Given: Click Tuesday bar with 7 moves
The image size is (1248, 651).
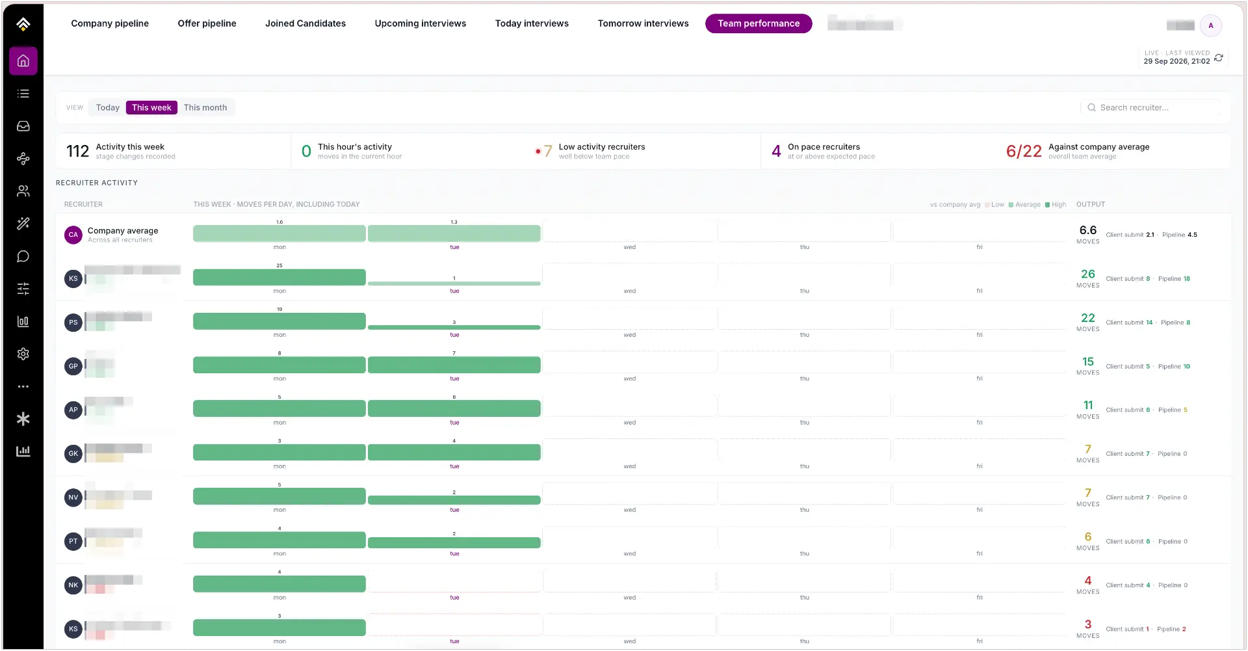Looking at the screenshot, I should [454, 365].
